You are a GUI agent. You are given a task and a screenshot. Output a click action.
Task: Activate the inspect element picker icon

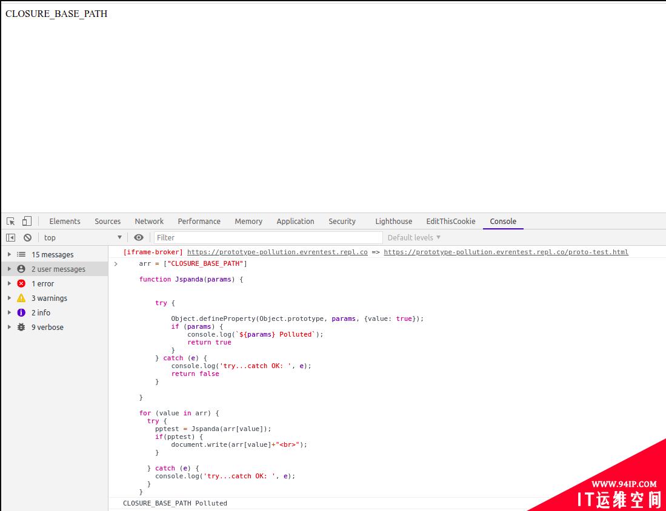point(11,221)
